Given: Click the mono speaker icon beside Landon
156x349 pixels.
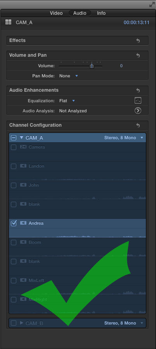Looking at the screenshot, I should pyautogui.click(x=23, y=166).
